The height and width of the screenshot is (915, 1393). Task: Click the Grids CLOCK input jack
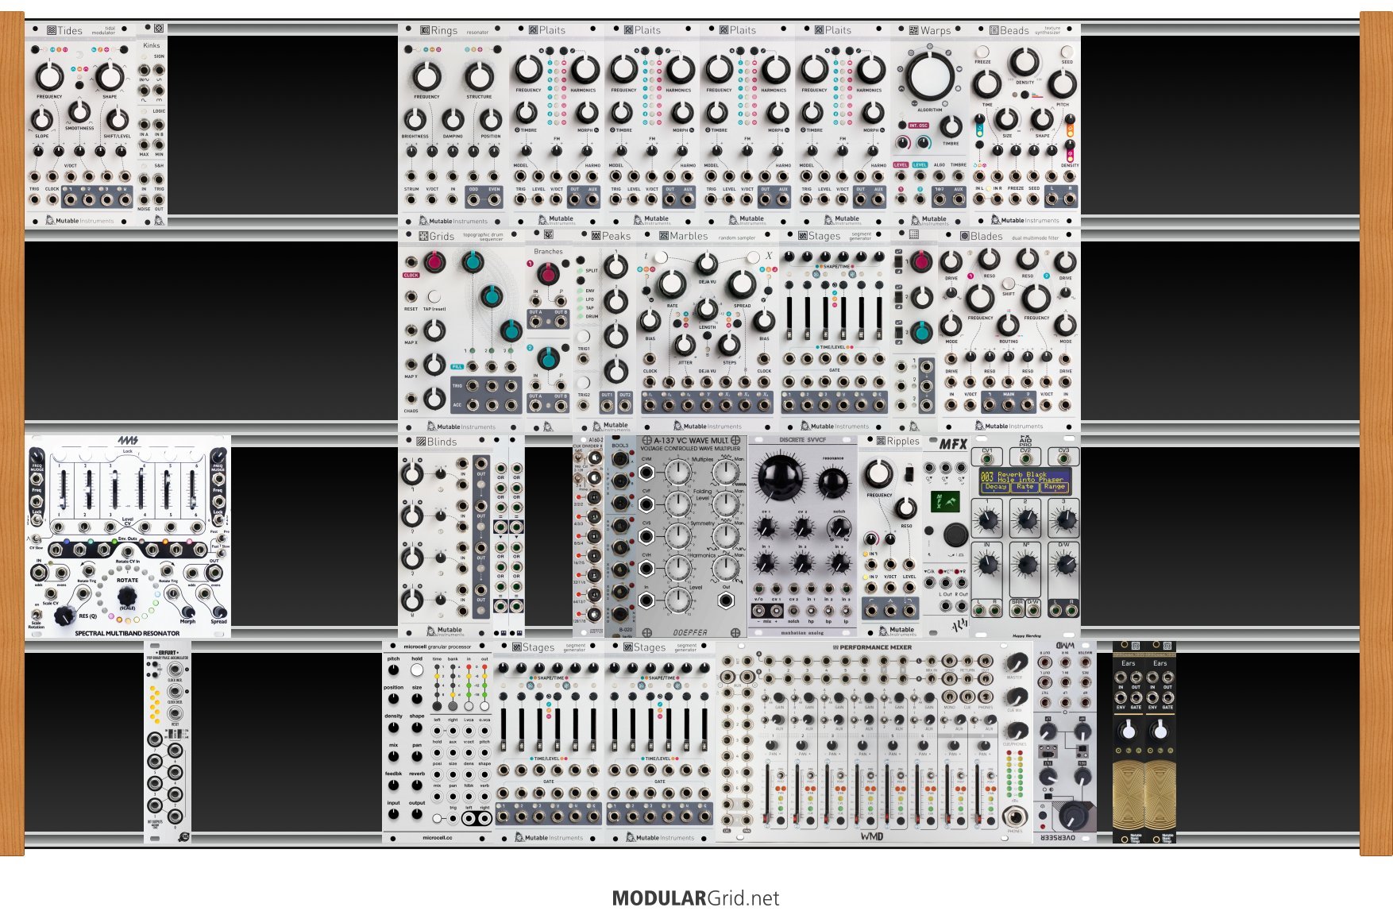coord(411,263)
